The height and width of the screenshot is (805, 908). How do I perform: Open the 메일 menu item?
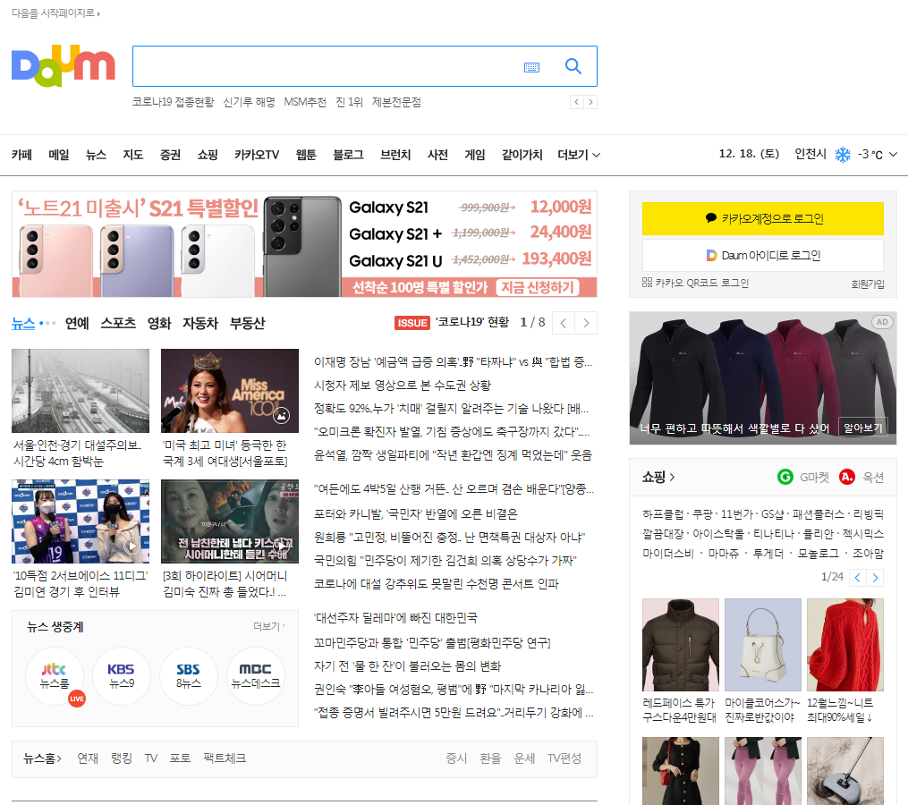(x=58, y=155)
